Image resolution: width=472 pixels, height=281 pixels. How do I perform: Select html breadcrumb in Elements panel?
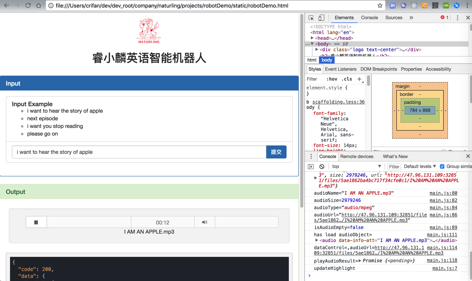click(x=312, y=60)
